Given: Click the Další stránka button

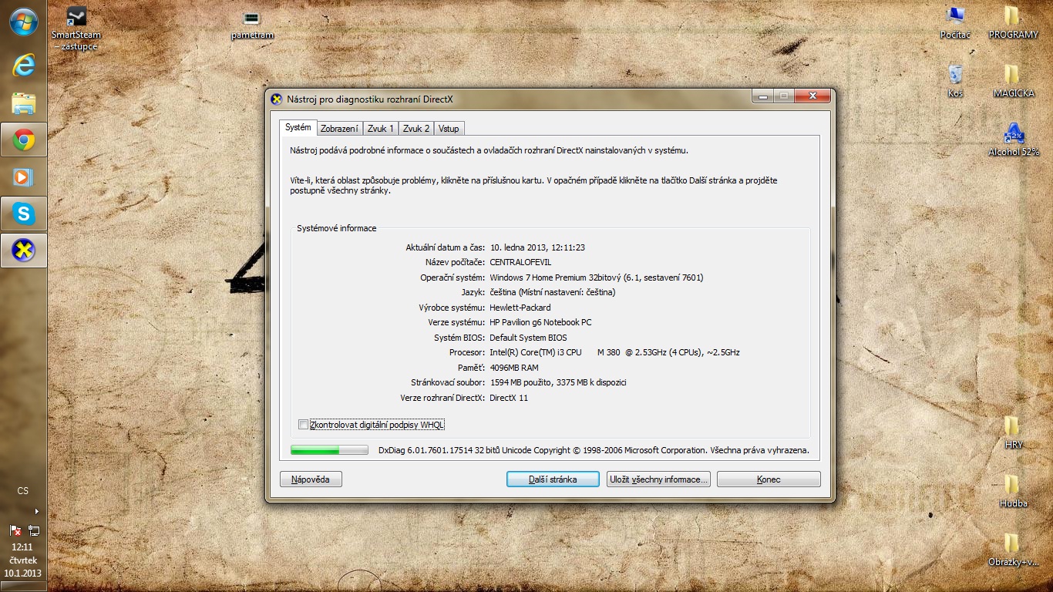Looking at the screenshot, I should [x=553, y=479].
